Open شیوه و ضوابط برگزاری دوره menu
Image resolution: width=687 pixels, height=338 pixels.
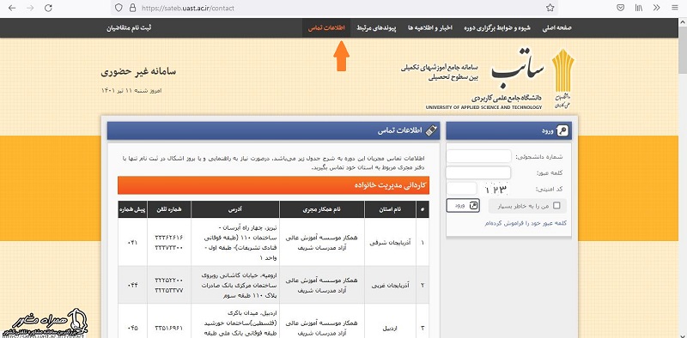click(x=497, y=28)
